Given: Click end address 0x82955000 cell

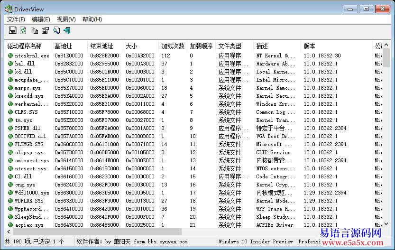Looking at the screenshot, I should [x=104, y=64].
